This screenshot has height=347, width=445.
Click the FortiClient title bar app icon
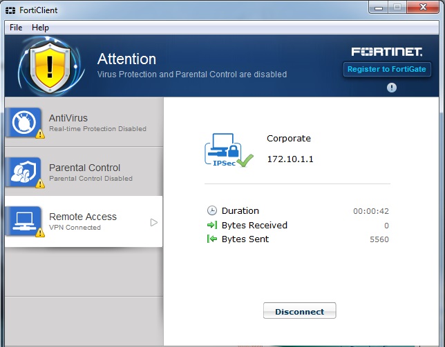[x=10, y=11]
